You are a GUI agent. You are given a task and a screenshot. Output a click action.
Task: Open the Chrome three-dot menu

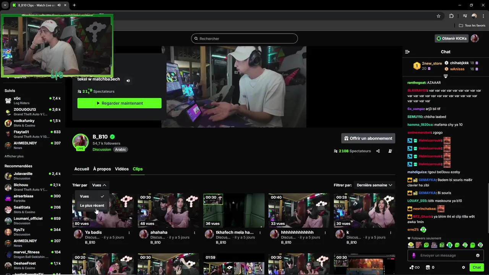(483, 16)
